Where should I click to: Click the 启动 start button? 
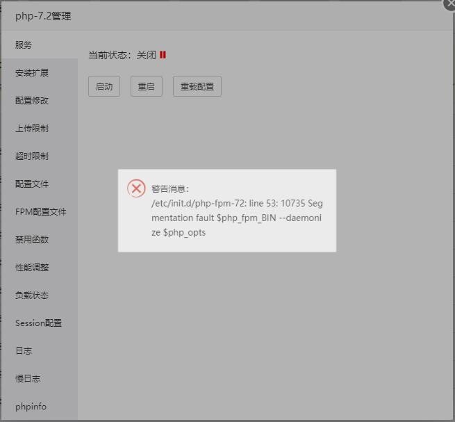[104, 87]
